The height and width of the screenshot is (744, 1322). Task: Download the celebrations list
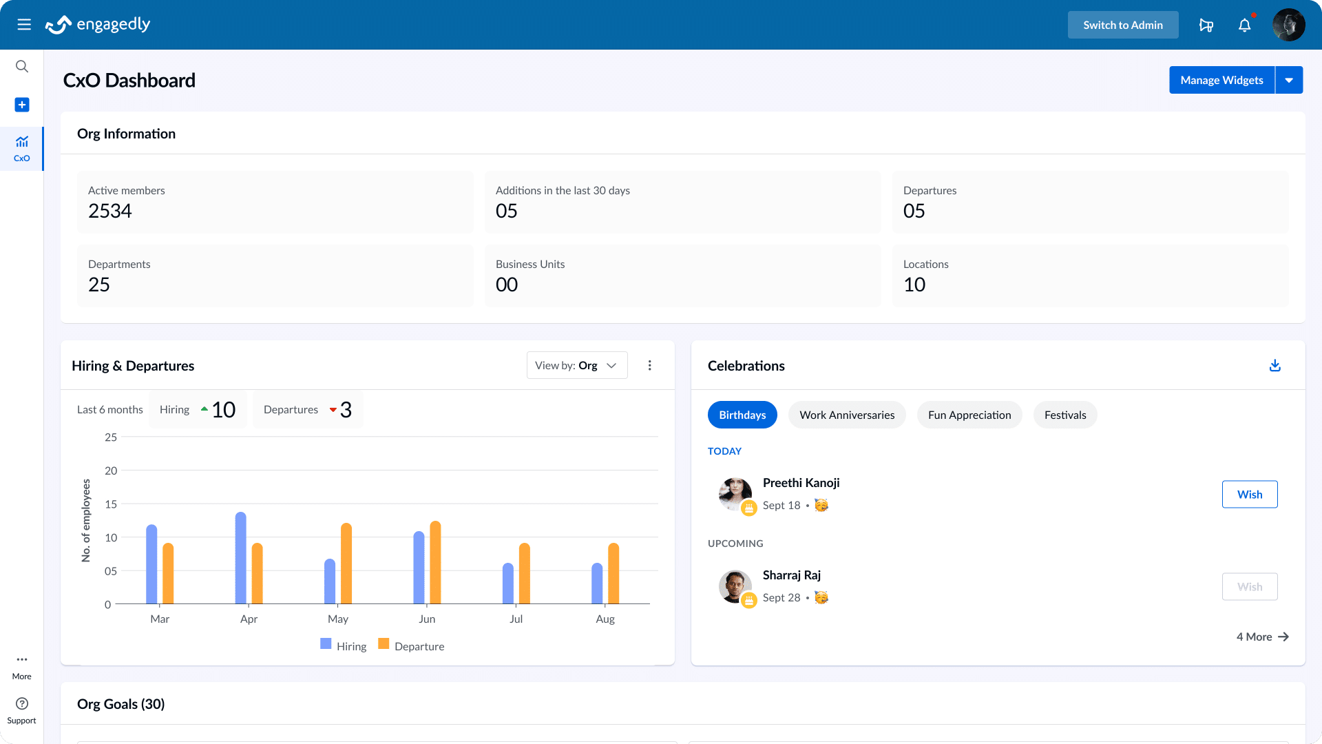point(1274,366)
